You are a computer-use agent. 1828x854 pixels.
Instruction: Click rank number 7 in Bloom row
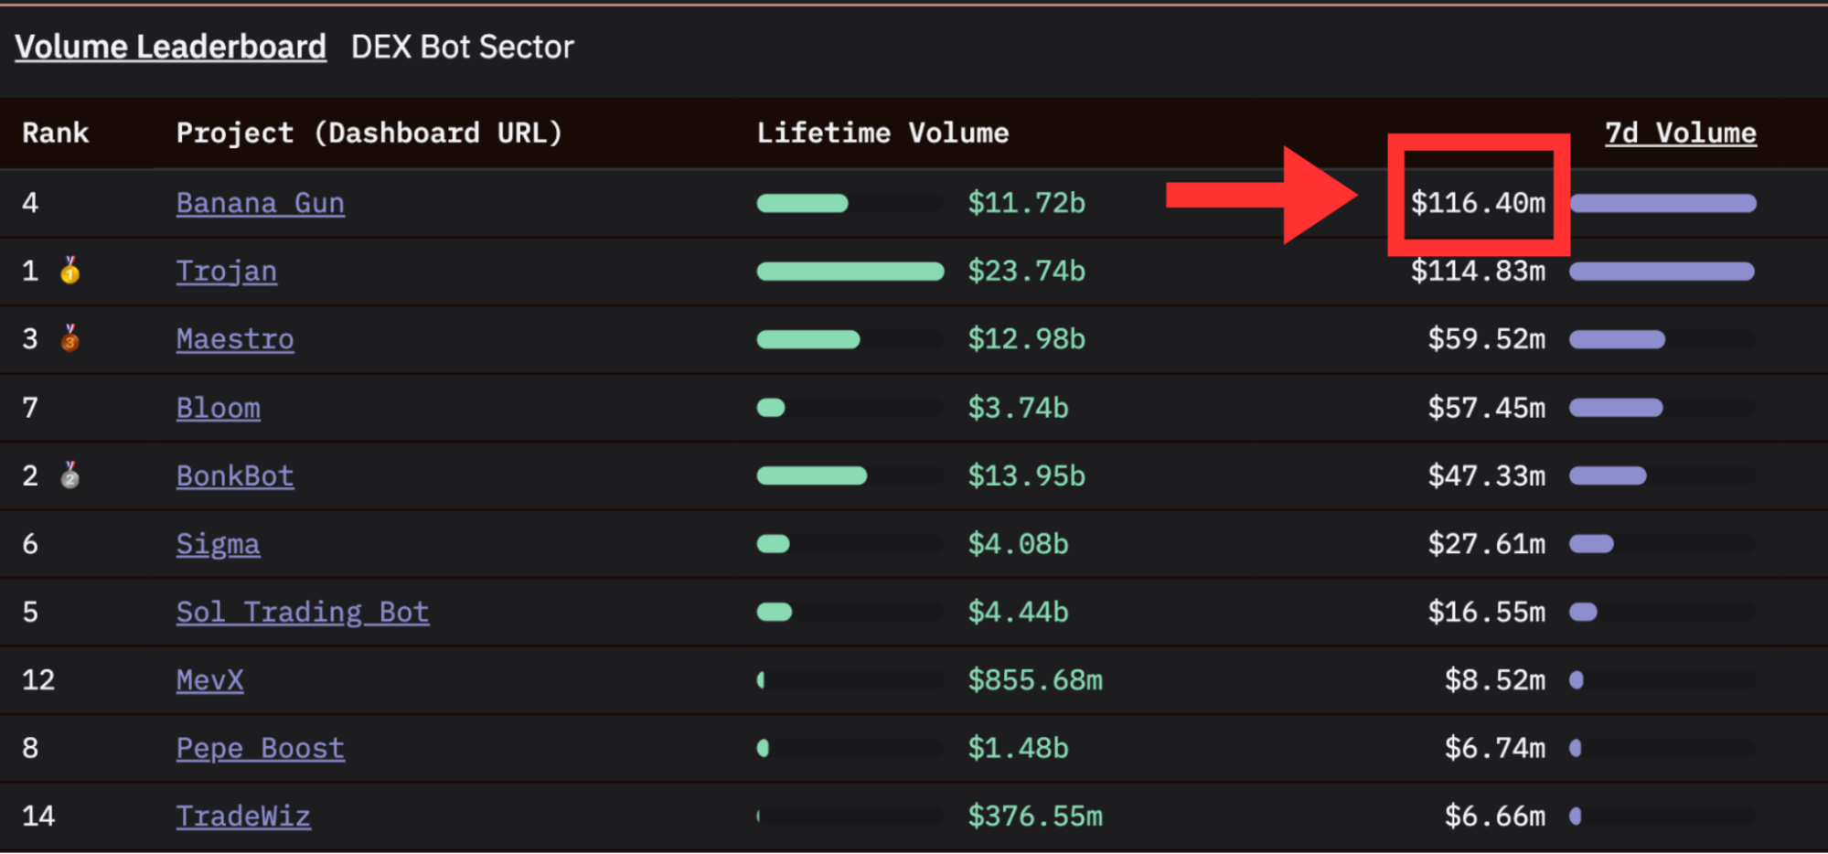click(x=30, y=407)
